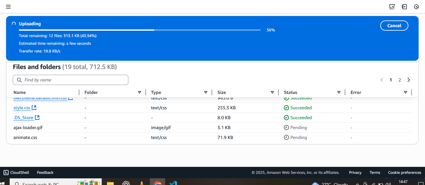
Task: Click the Pending clock icon for animate.css
Action: (286, 137)
